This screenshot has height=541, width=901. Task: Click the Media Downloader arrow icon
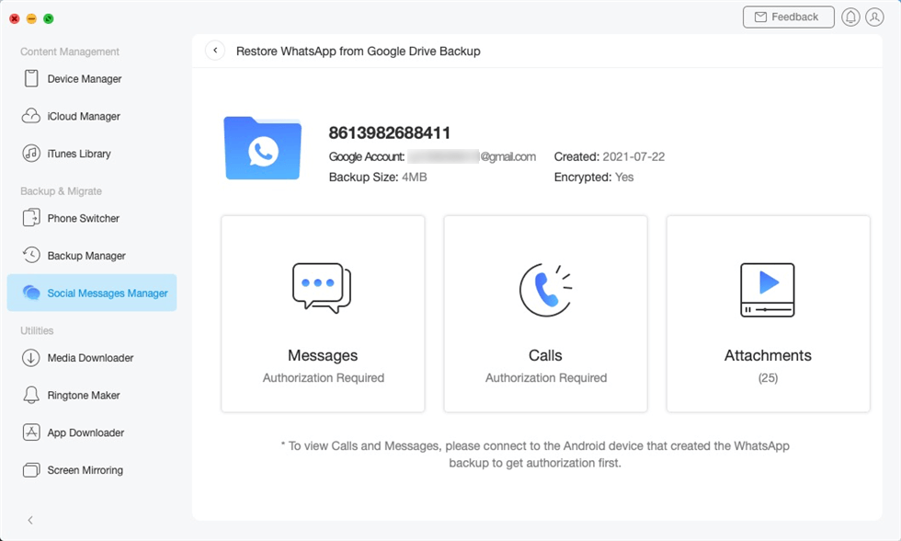pyautogui.click(x=31, y=358)
